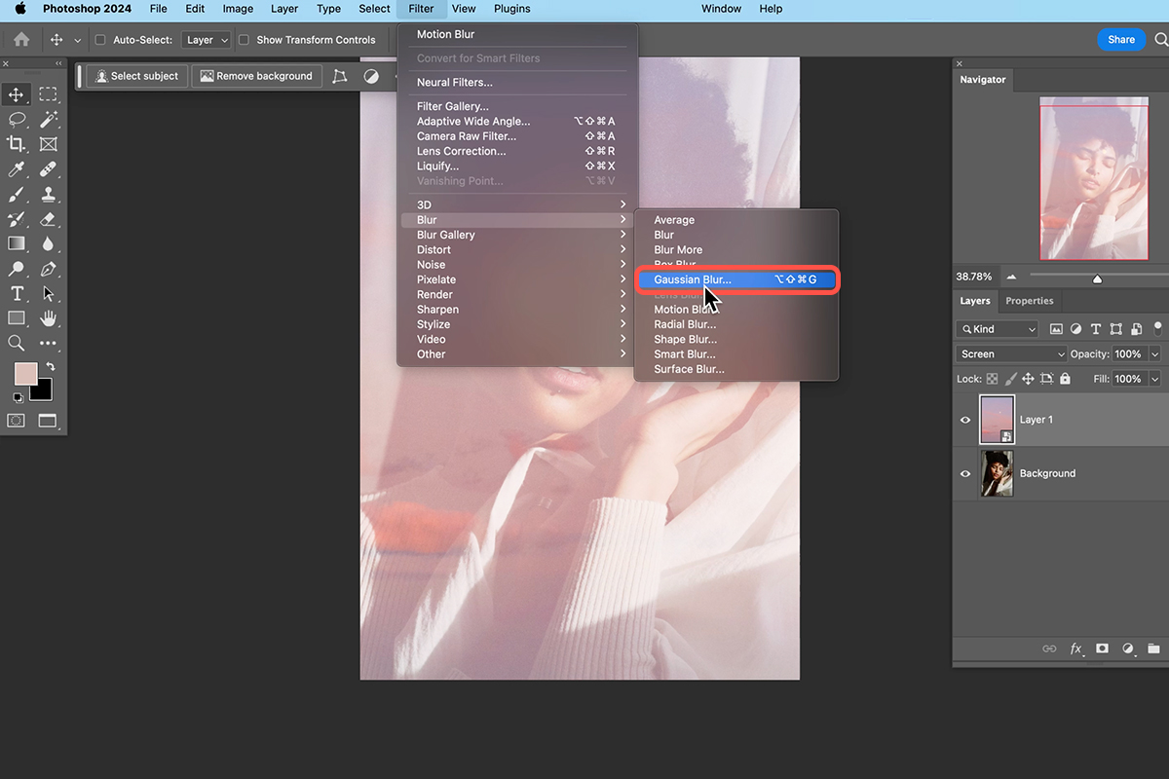1169x779 pixels.
Task: Open the Kind filter dropdown
Action: 998,329
